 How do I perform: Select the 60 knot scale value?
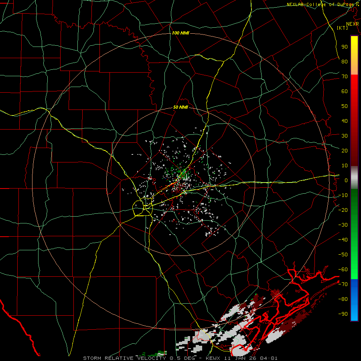(x=345, y=91)
